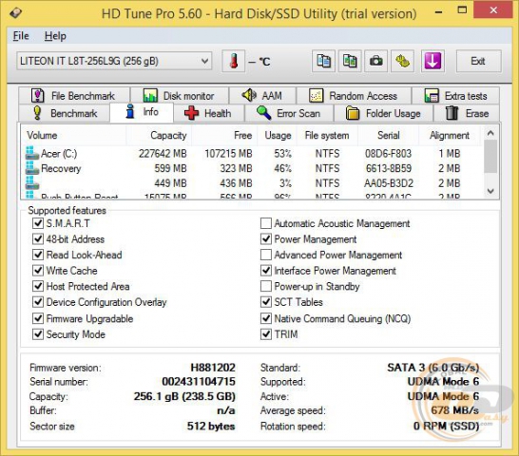Screen dimensions: 519x456
Task: Click the serial number value 002431104715
Action: coord(199,382)
